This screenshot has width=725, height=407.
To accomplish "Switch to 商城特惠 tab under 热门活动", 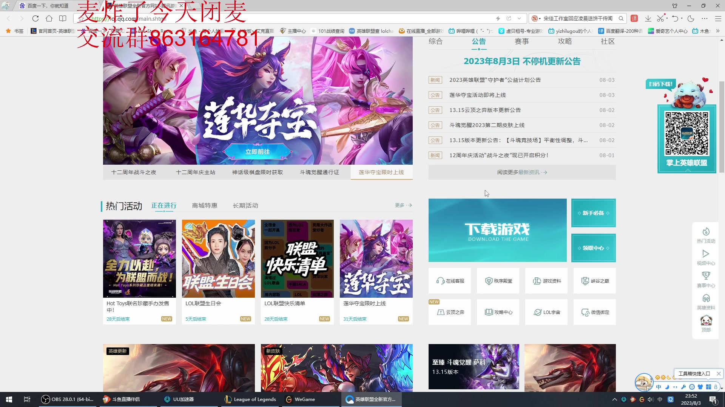I will point(204,205).
